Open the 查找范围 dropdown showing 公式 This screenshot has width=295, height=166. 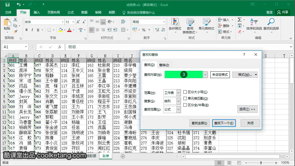click(x=178, y=109)
